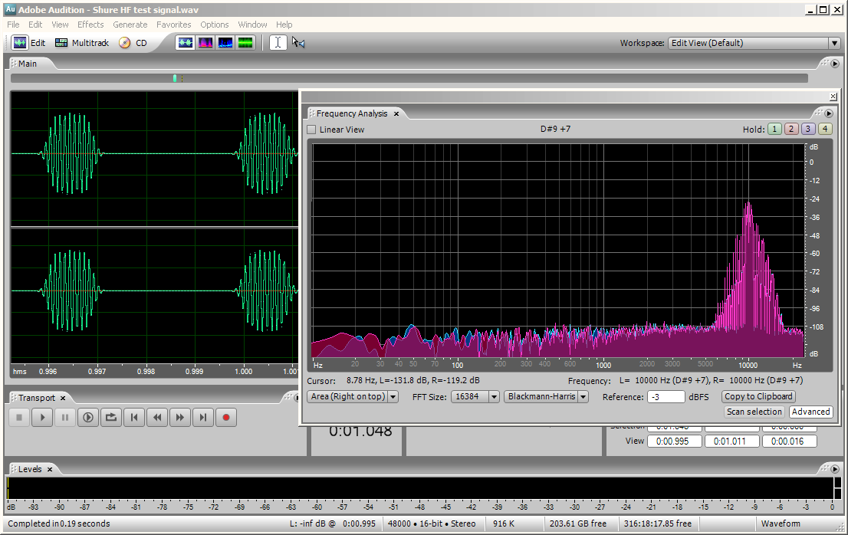Select the Time Selection tool
The width and height of the screenshot is (848, 535).
click(278, 43)
